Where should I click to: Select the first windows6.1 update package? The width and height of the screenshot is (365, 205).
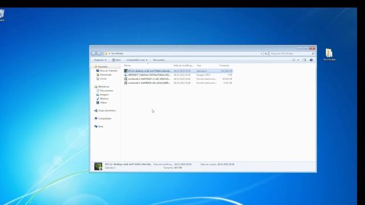[x=178, y=79]
